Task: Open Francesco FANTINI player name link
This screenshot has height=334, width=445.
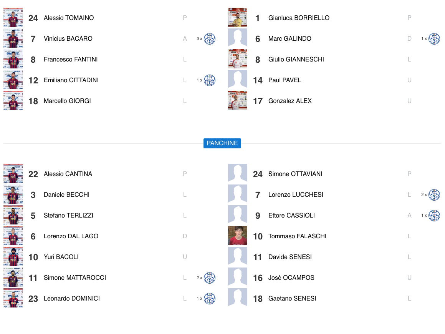Action: coord(71,60)
